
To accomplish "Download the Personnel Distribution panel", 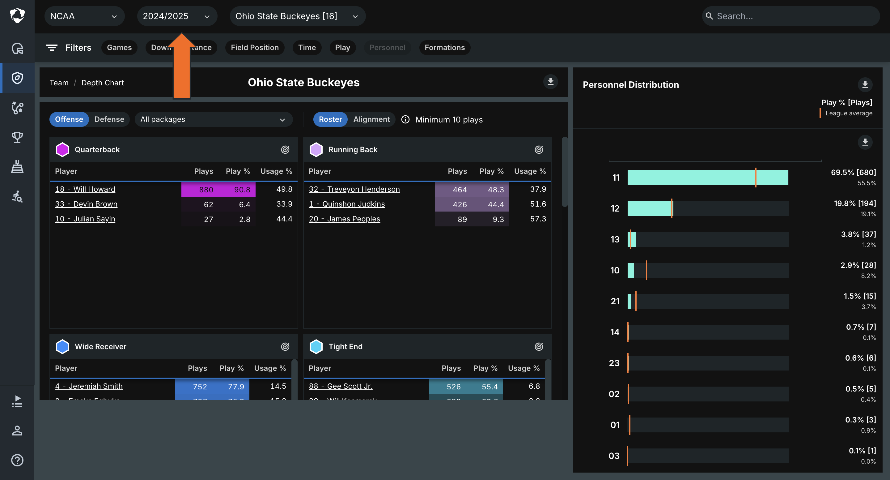I will (x=865, y=85).
